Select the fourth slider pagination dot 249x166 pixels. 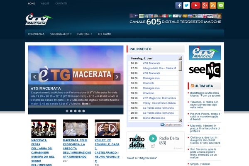[79, 111]
